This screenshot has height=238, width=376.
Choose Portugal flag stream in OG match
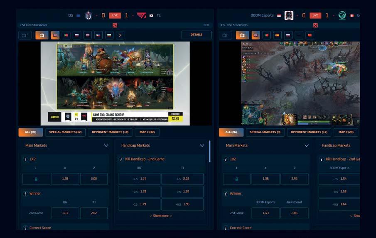click(x=66, y=35)
